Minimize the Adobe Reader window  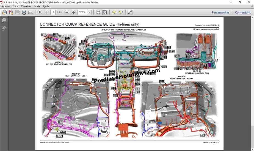pos(231,2)
